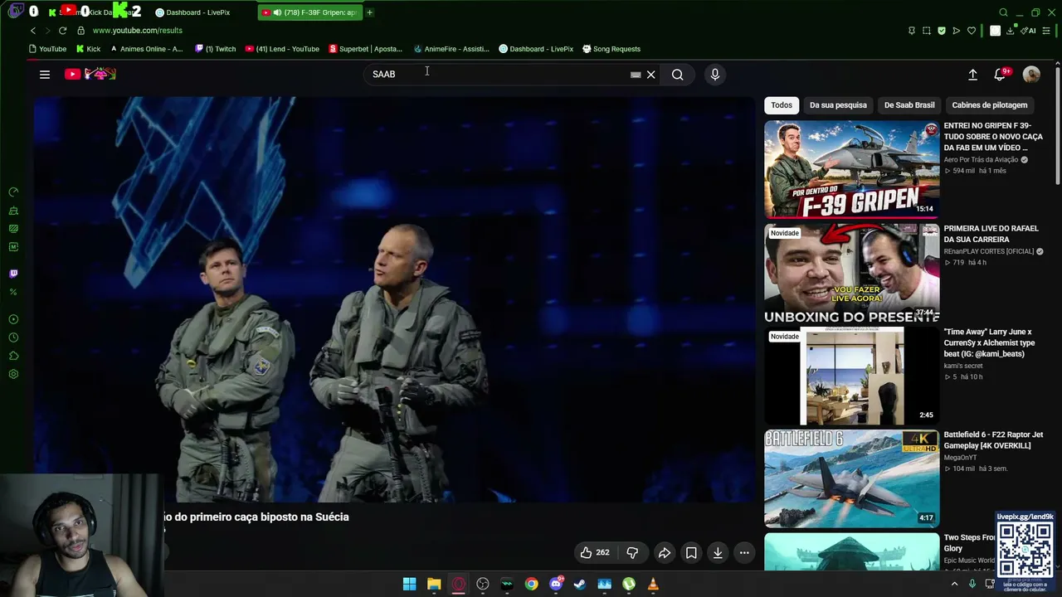Screen dimensions: 1062x597
Task: Open 'ENTREI NO GRIPEN F 39' video title
Action: click(x=993, y=137)
